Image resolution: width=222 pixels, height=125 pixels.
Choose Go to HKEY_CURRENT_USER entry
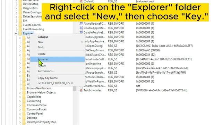pyautogui.click(x=58, y=83)
